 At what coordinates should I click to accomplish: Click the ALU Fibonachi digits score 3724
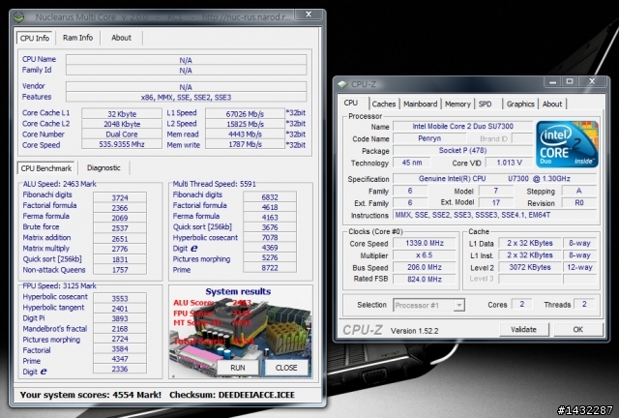click(x=120, y=197)
